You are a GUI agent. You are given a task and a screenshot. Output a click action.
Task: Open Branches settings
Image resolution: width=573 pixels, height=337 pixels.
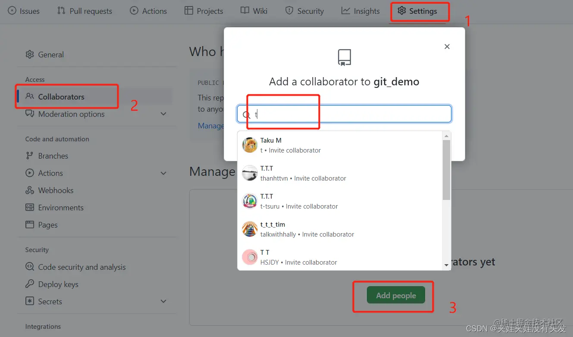click(95, 156)
